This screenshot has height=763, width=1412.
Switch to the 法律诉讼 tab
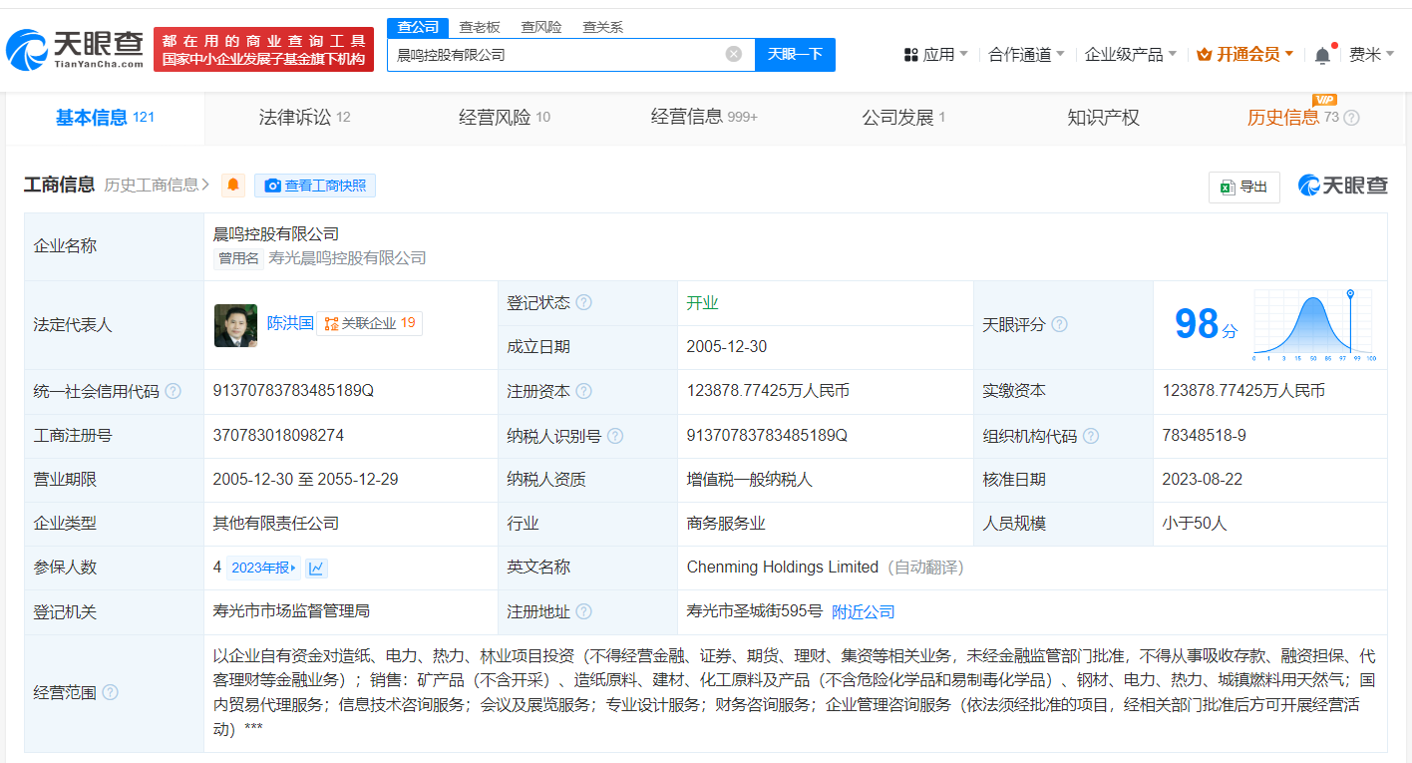tap(303, 118)
